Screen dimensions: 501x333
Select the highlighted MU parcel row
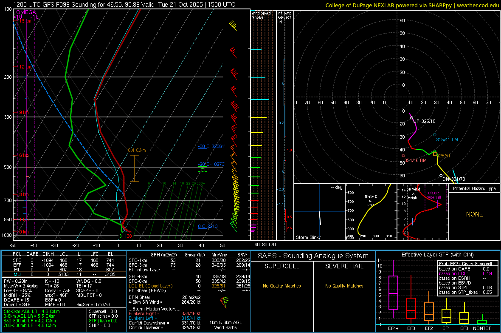(64, 274)
